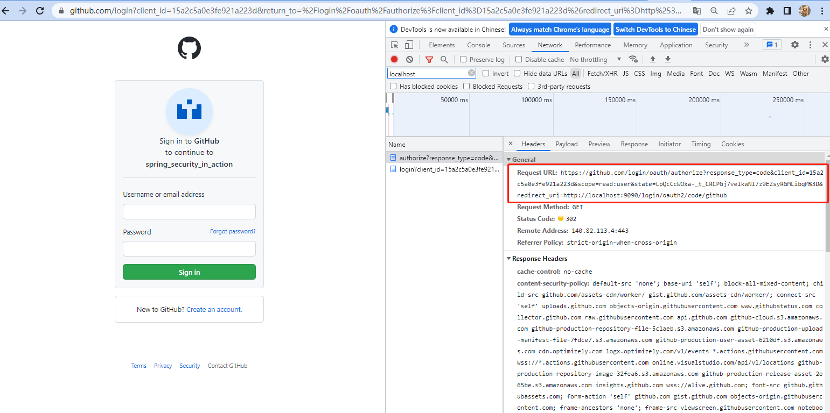Click the green Sign in button

click(x=189, y=272)
